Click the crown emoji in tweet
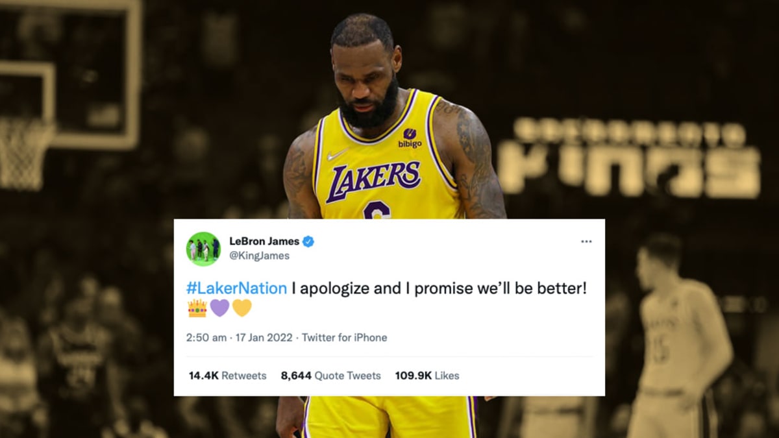Viewport: 779px width, 438px height. pos(197,308)
